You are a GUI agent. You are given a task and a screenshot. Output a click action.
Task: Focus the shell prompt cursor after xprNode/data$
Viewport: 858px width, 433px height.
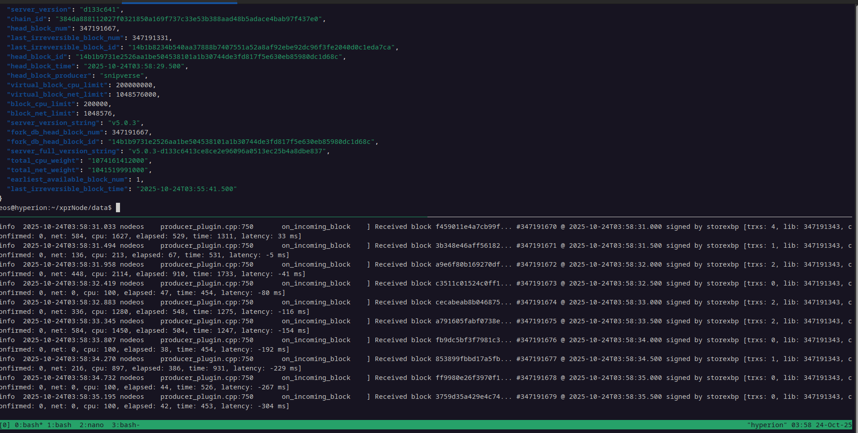pos(118,208)
